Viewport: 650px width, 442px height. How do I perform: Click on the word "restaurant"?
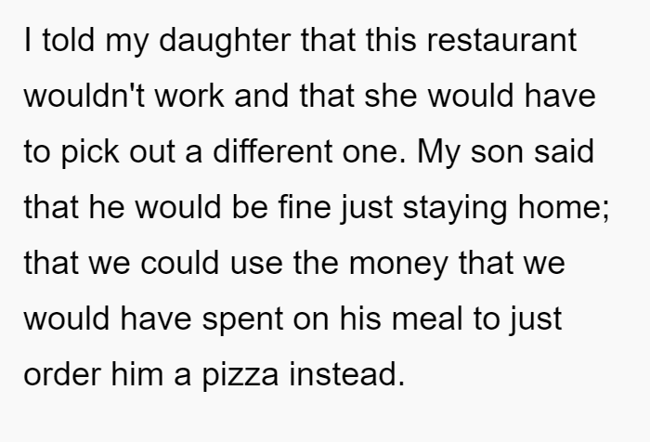(501, 40)
